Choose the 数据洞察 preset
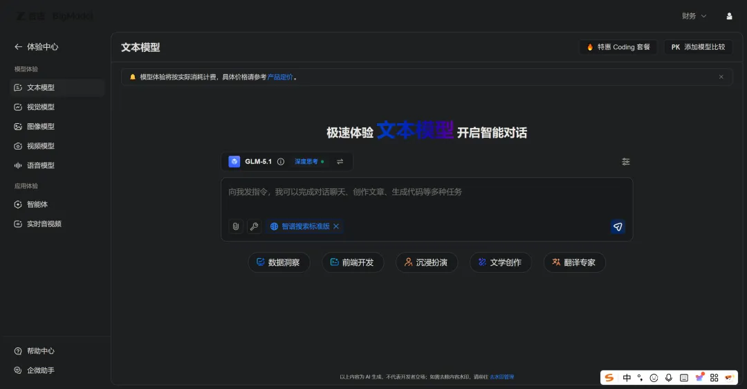 tap(279, 262)
